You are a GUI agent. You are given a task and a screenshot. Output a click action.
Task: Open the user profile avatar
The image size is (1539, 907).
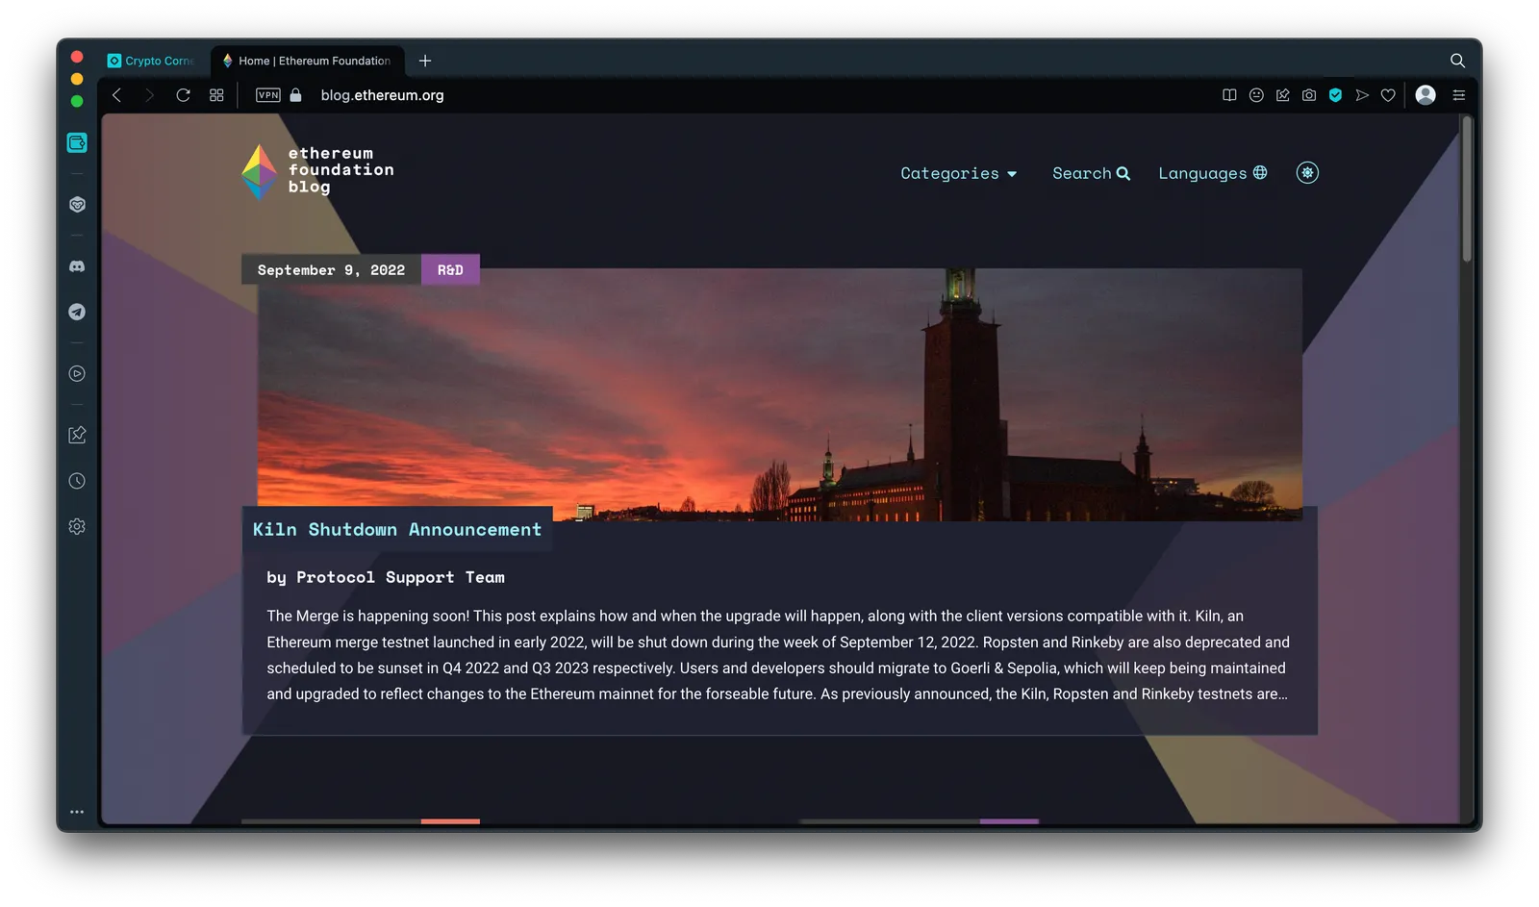click(1425, 94)
